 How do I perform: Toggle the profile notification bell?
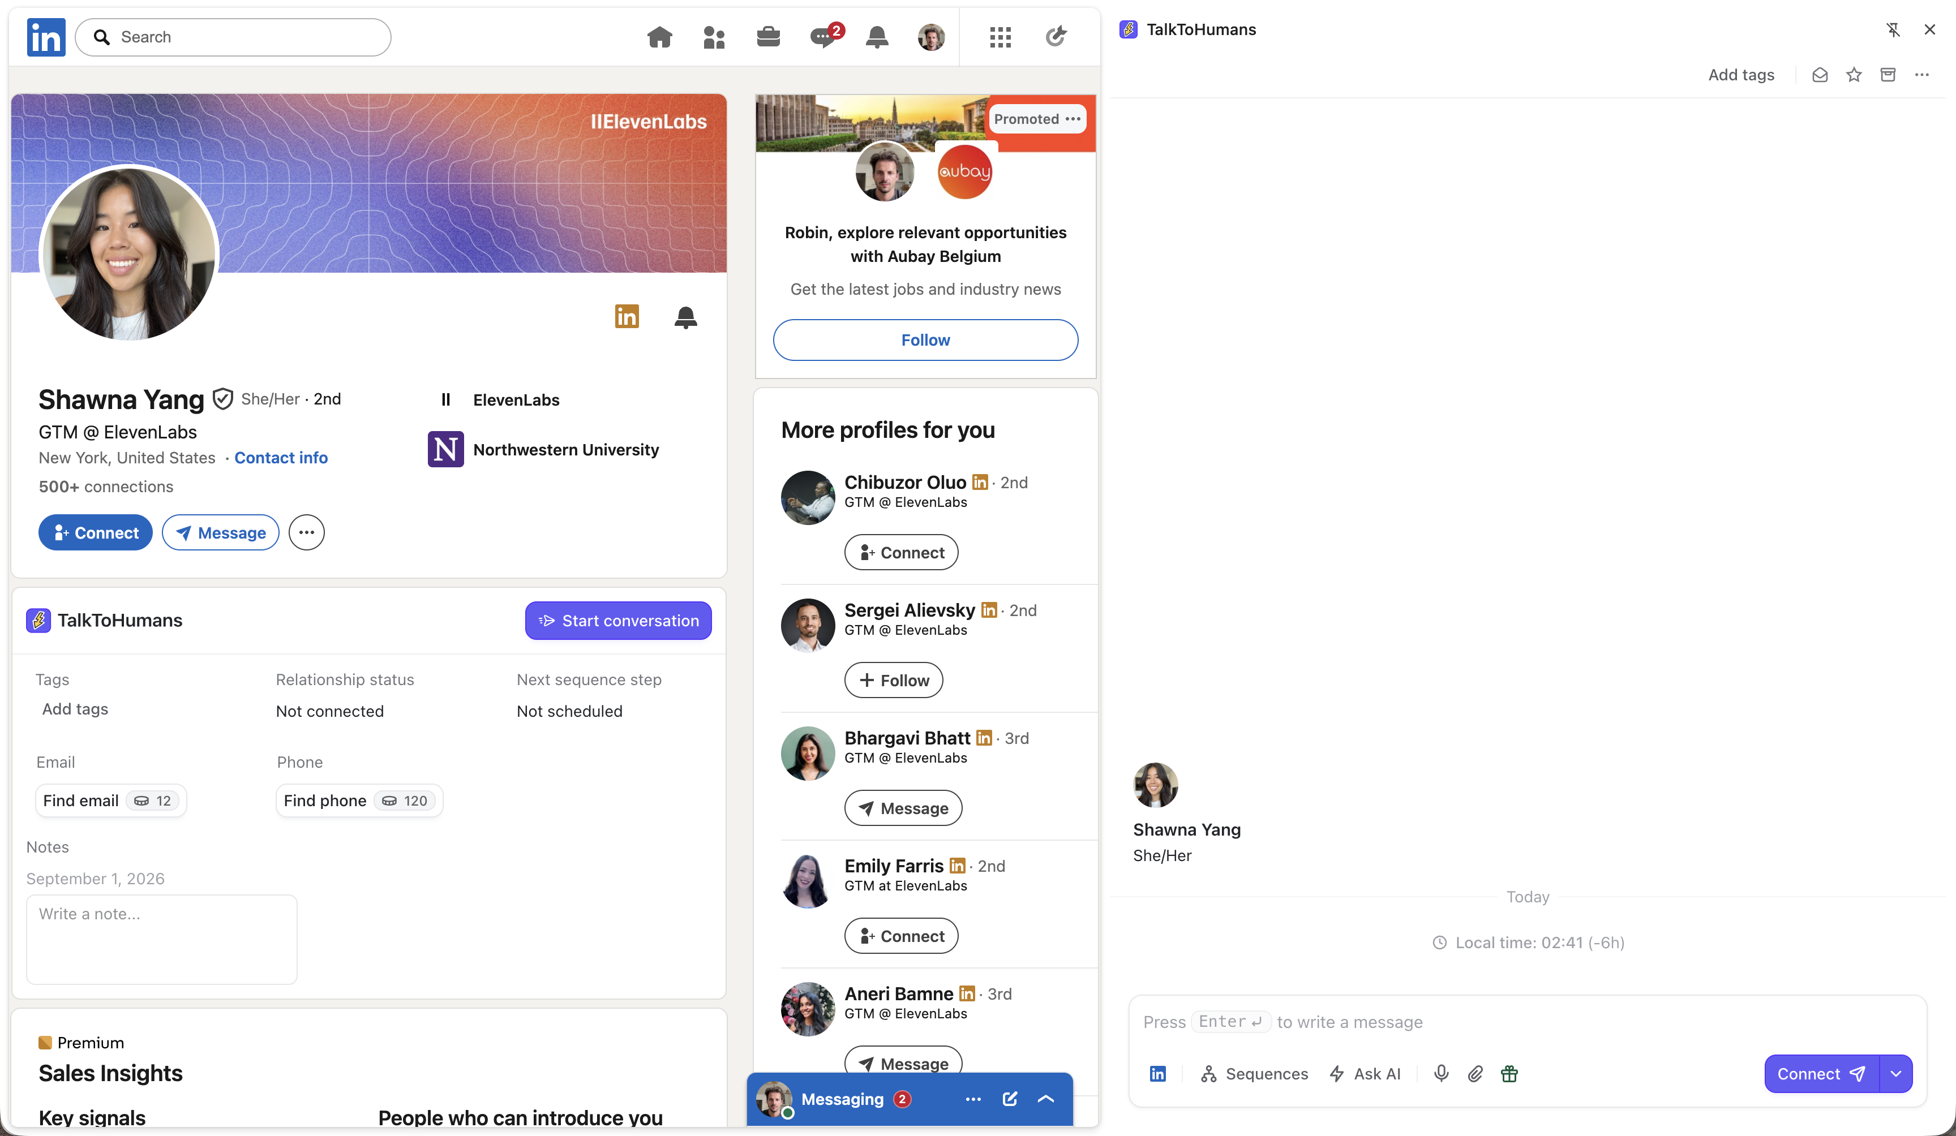[685, 317]
